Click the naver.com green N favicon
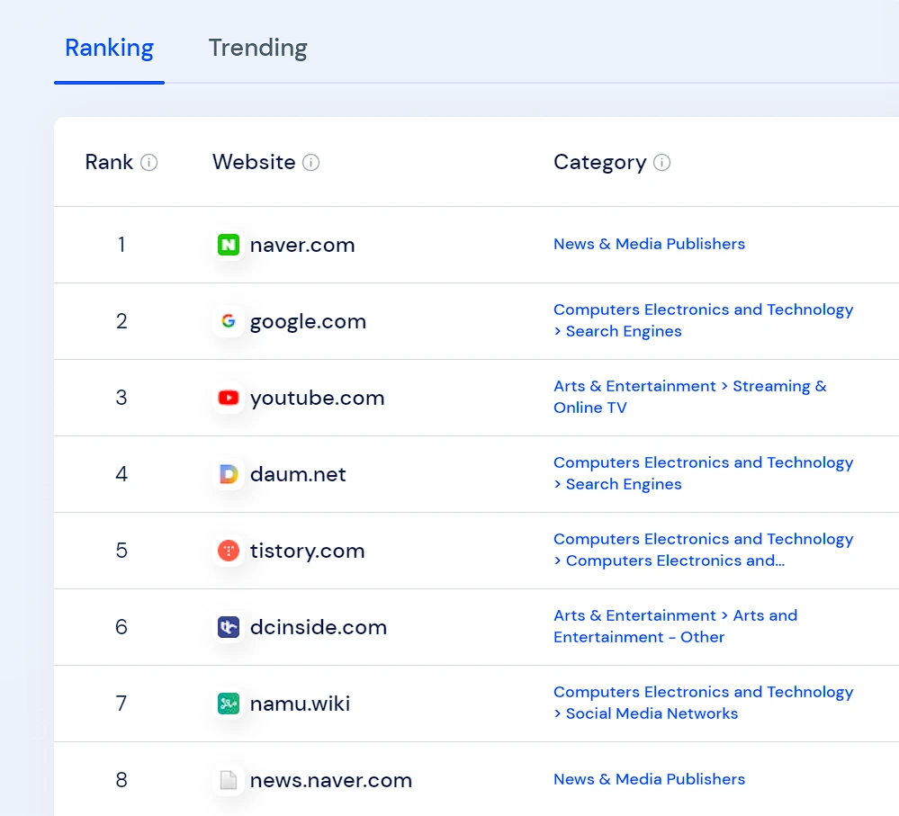Image resolution: width=899 pixels, height=816 pixels. click(x=229, y=245)
